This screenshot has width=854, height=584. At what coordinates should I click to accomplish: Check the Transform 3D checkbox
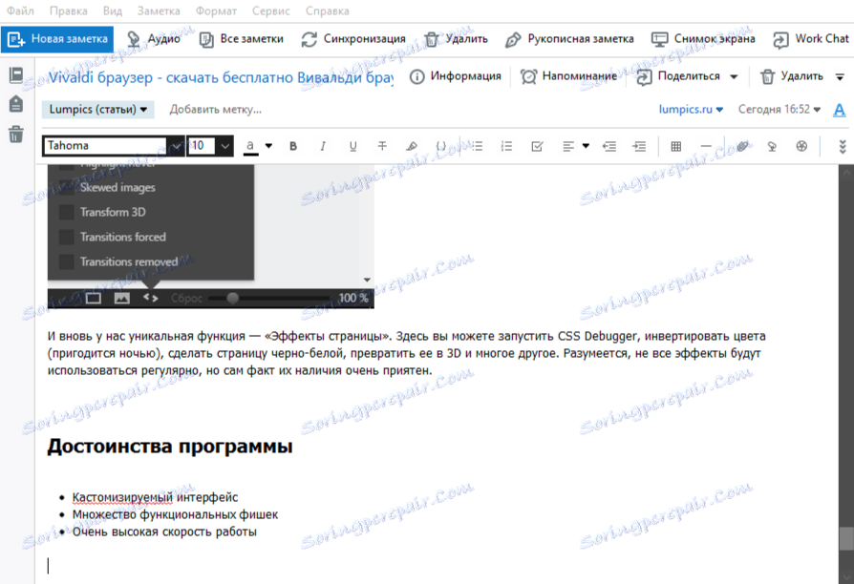point(66,212)
